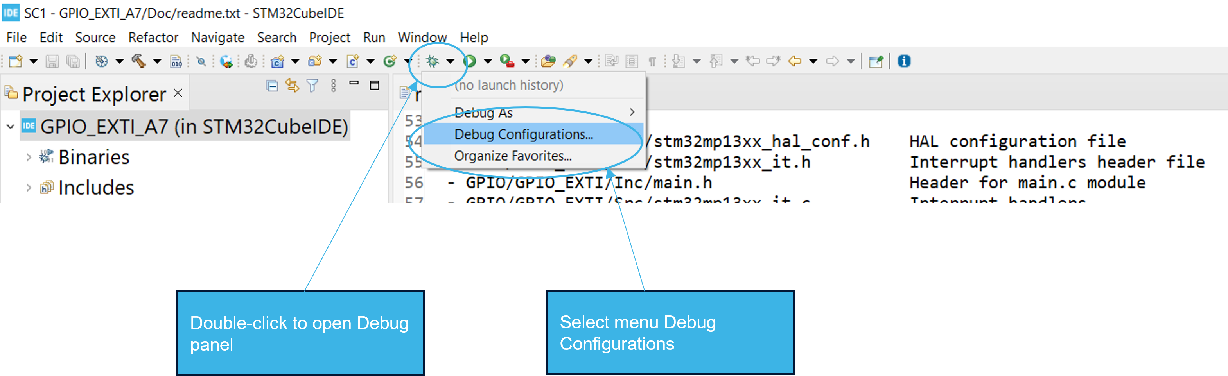1228x376 pixels.
Task: Select Debug Configurations... from dropdown
Action: (533, 134)
